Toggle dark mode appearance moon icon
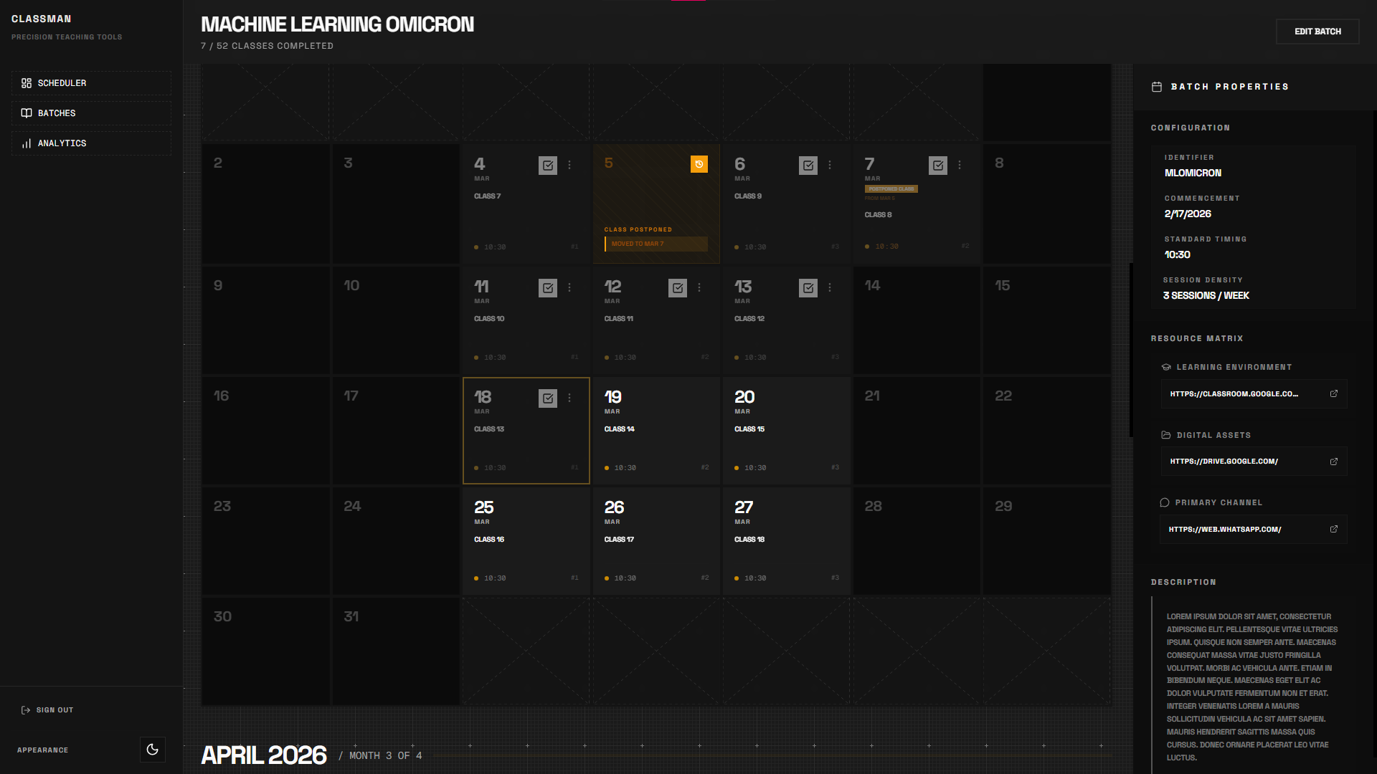The height and width of the screenshot is (774, 1377). pyautogui.click(x=152, y=750)
